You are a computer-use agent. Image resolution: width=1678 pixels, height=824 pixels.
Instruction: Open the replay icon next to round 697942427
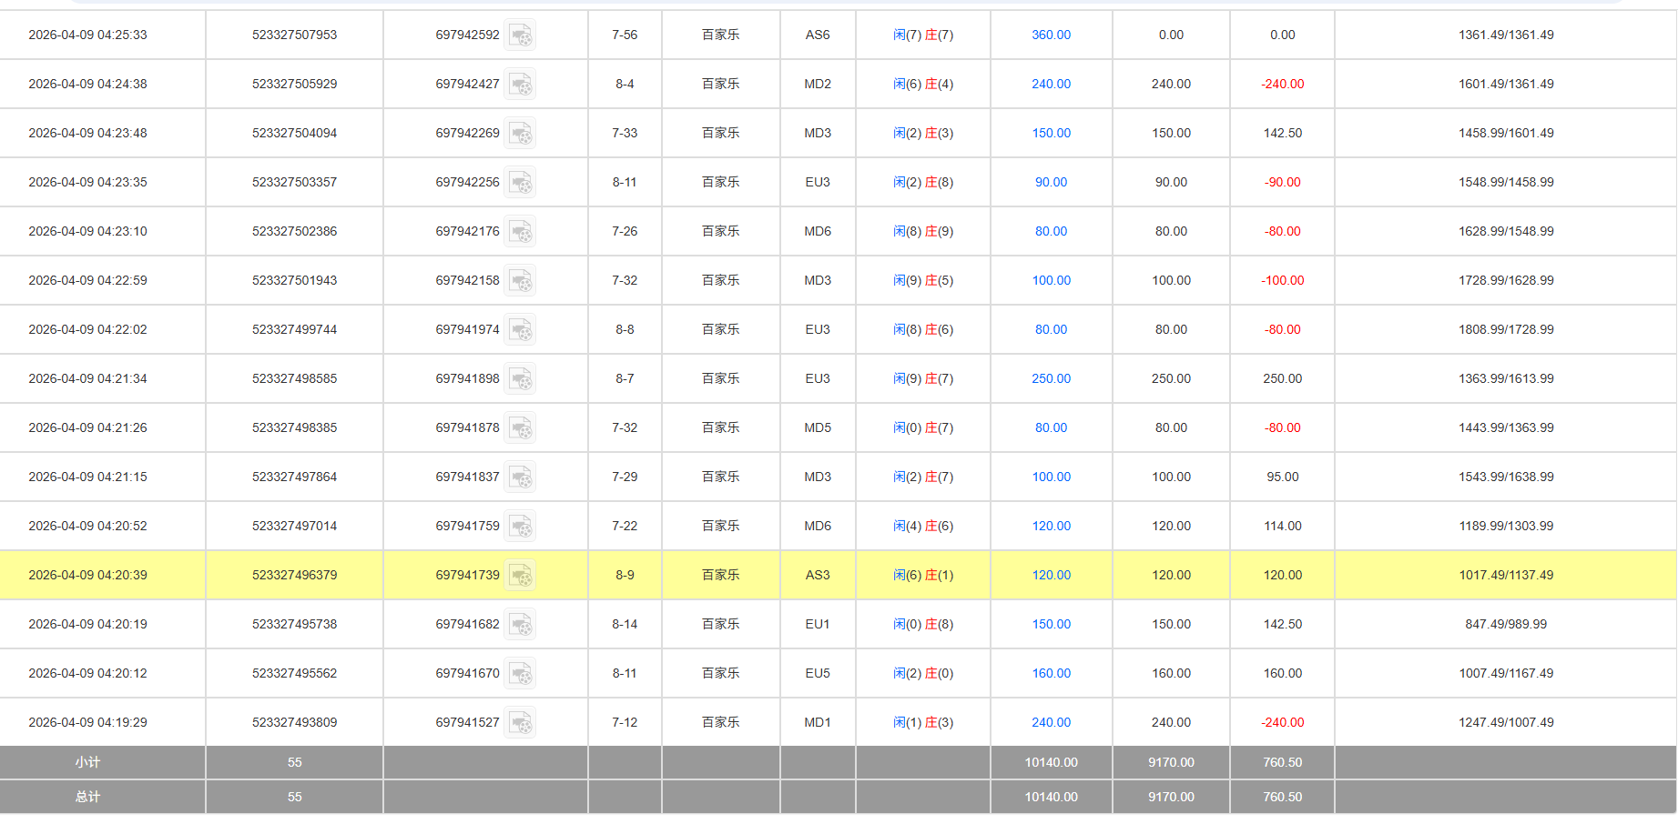[x=521, y=85]
